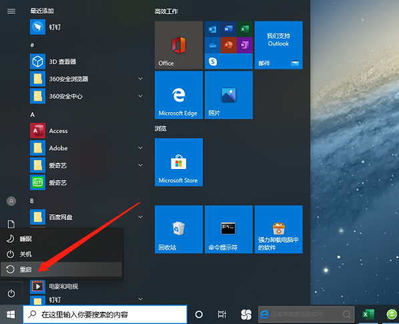Select 关机 from power menu
Image resolution: width=399 pixels, height=324 pixels.
click(61, 254)
